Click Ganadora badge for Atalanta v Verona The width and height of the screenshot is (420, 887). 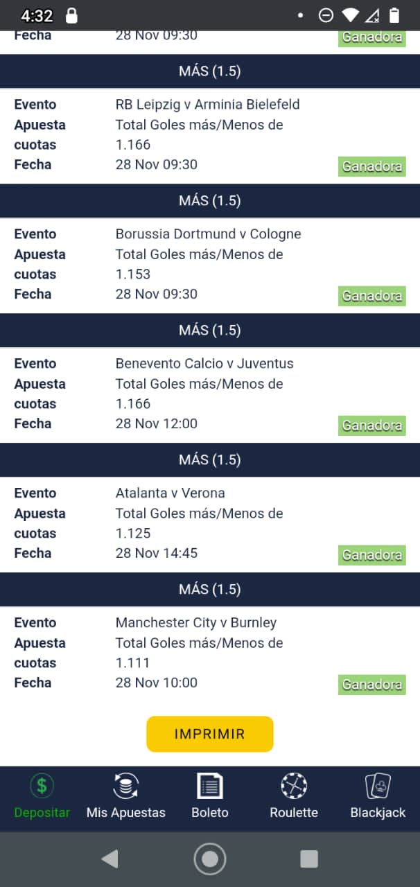tap(371, 554)
